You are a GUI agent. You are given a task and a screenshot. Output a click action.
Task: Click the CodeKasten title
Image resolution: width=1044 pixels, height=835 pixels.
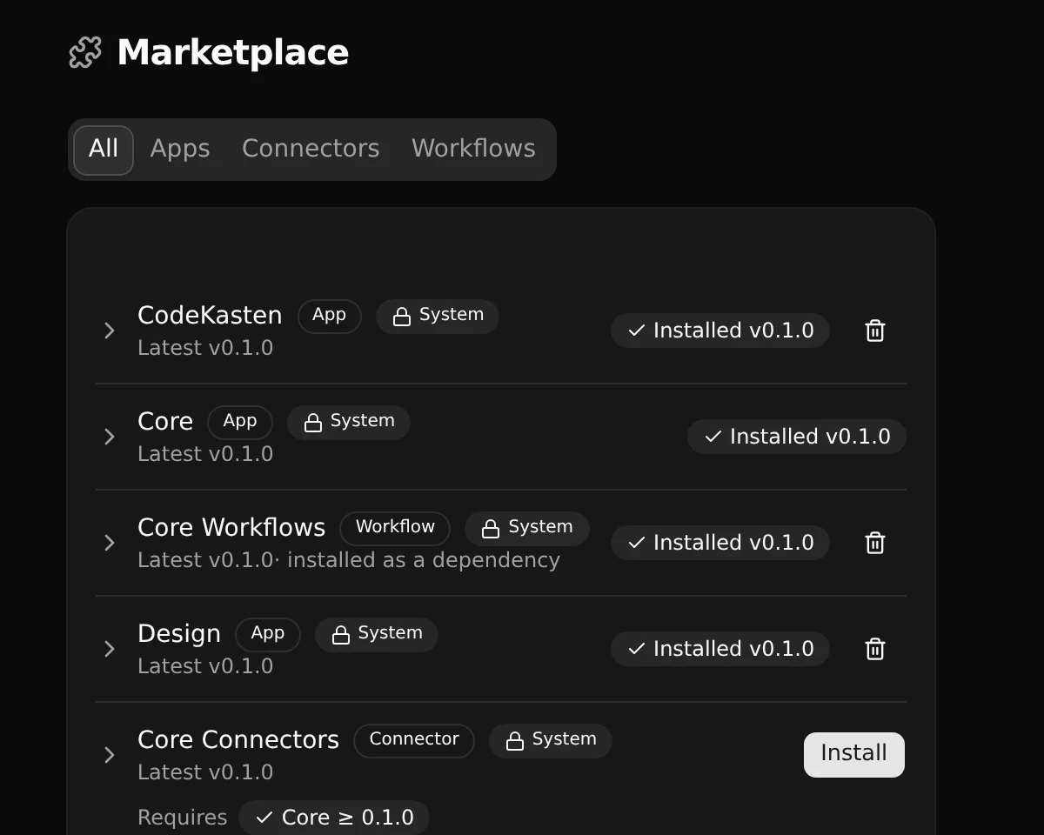tap(210, 315)
